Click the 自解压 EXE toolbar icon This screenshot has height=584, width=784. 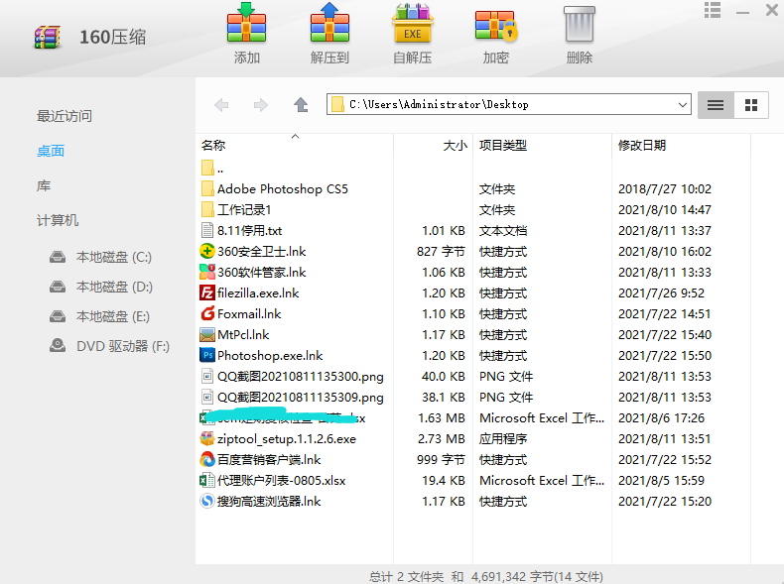click(x=413, y=24)
